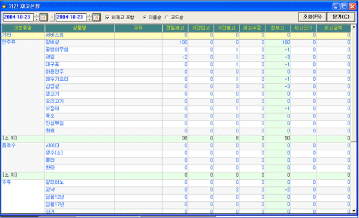Viewport: 359px width, 218px height.
Task: Open the end date calendar picker icon
Action: pos(97,17)
